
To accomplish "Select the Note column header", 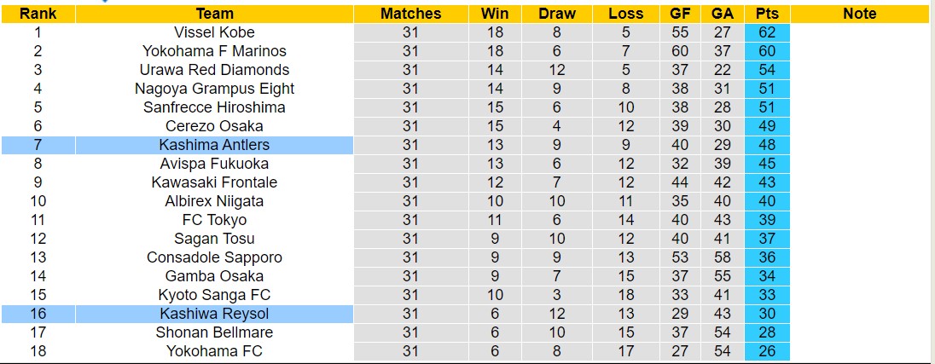I will [x=859, y=14].
